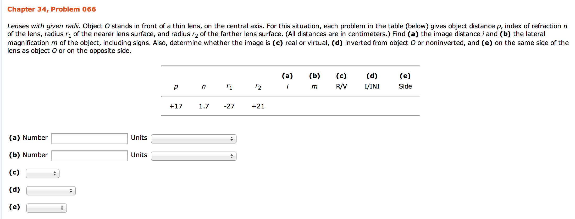
Task: Click the "(a) Number" label
Action: pos(29,138)
